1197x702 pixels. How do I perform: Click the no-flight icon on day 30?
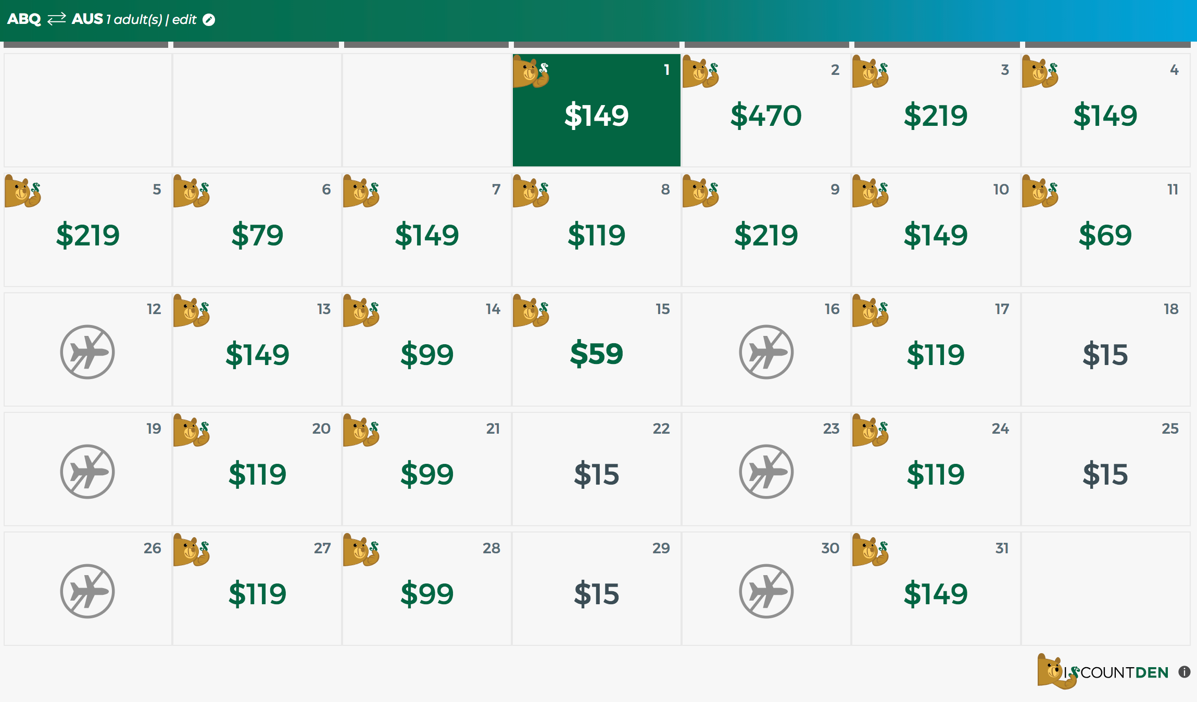point(766,591)
